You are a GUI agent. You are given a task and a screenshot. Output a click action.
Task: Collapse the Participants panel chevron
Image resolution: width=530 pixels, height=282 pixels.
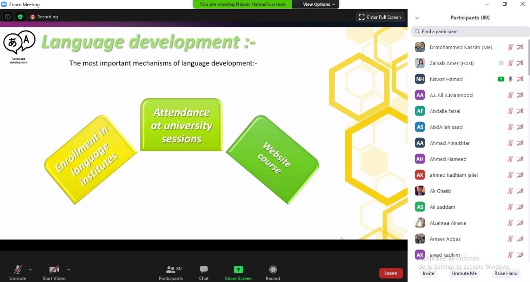417,18
